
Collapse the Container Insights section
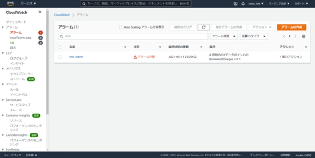(x=2, y=116)
